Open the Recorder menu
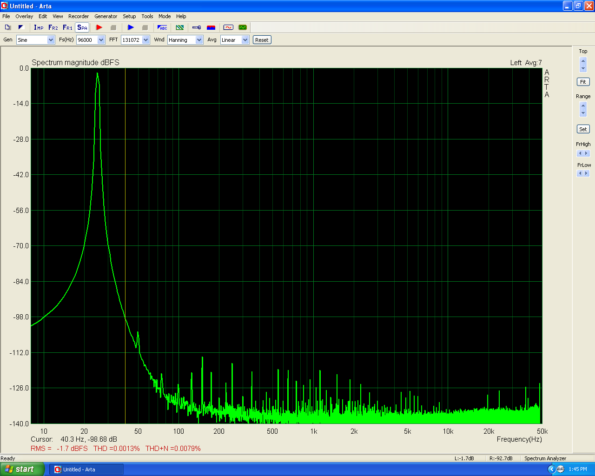This screenshot has height=476, width=595. tap(79, 16)
